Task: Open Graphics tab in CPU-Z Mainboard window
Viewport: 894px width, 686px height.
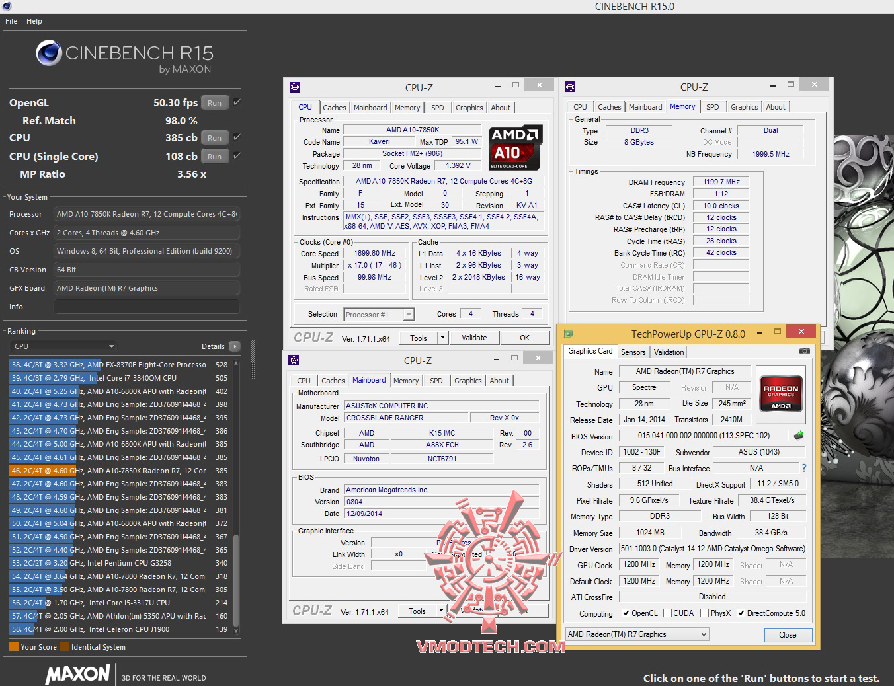Action: coord(467,381)
